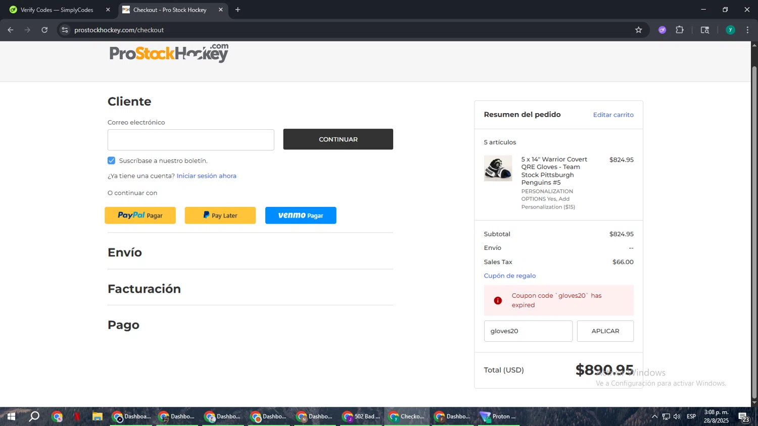Click the Cupón de regalo link
The width and height of the screenshot is (758, 426).
(x=510, y=276)
